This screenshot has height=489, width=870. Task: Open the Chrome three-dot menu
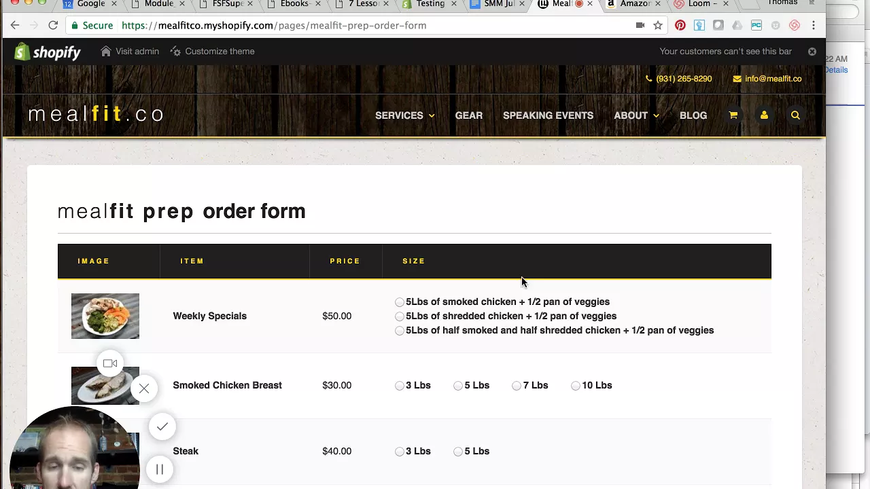point(814,25)
